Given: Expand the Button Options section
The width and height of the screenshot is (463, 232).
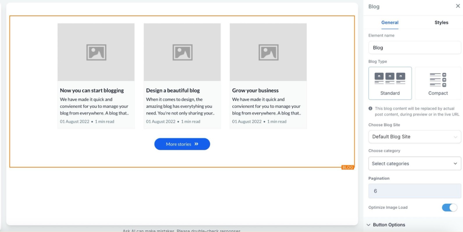Looking at the screenshot, I should [x=389, y=225].
